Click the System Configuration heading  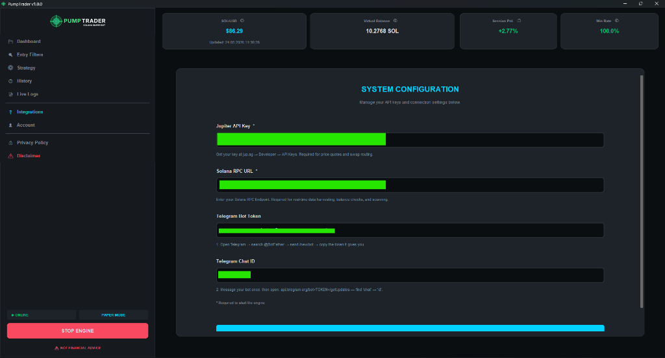[410, 89]
